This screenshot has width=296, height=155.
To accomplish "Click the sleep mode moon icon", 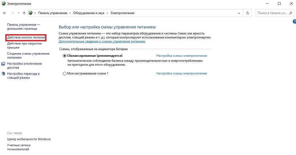I will (x=3, y=74).
